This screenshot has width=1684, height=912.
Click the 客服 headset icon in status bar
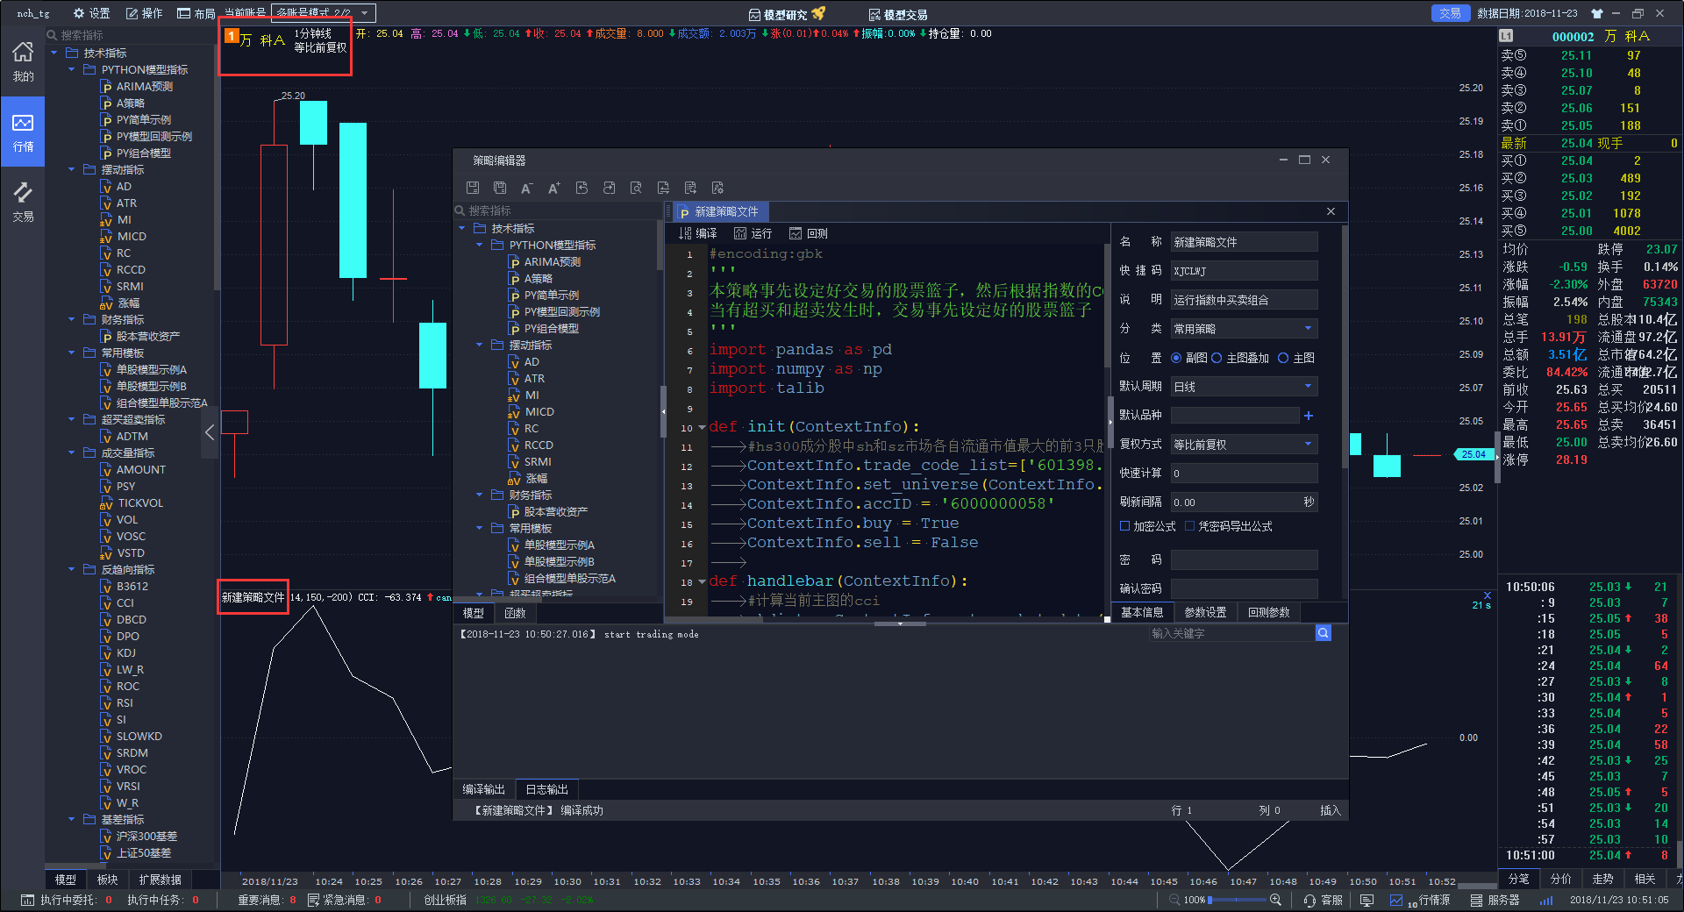coord(1309,900)
